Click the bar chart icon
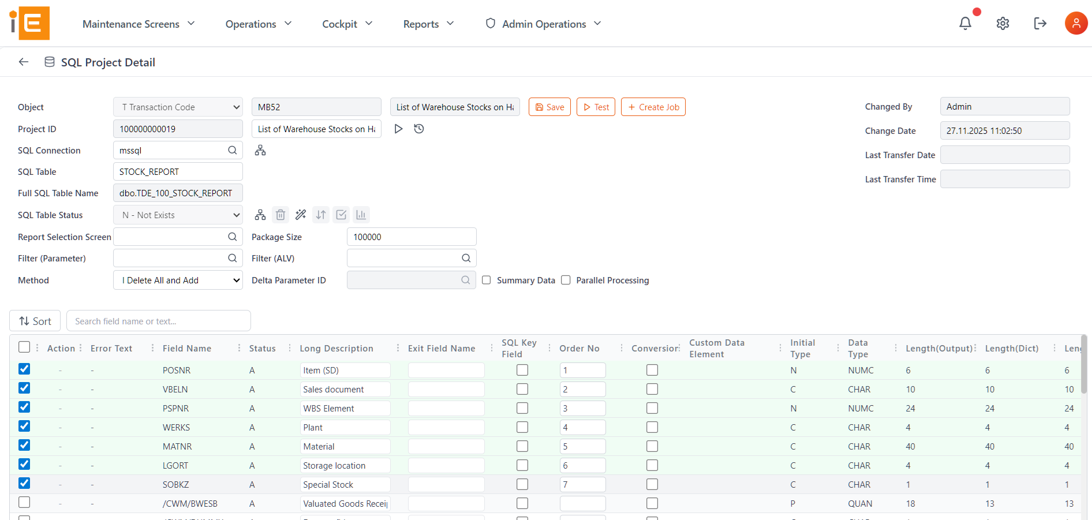 [361, 215]
